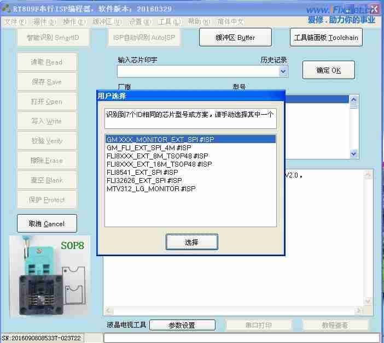Click the RT809F app icon in title bar
The image size is (384, 343).
pos(6,9)
